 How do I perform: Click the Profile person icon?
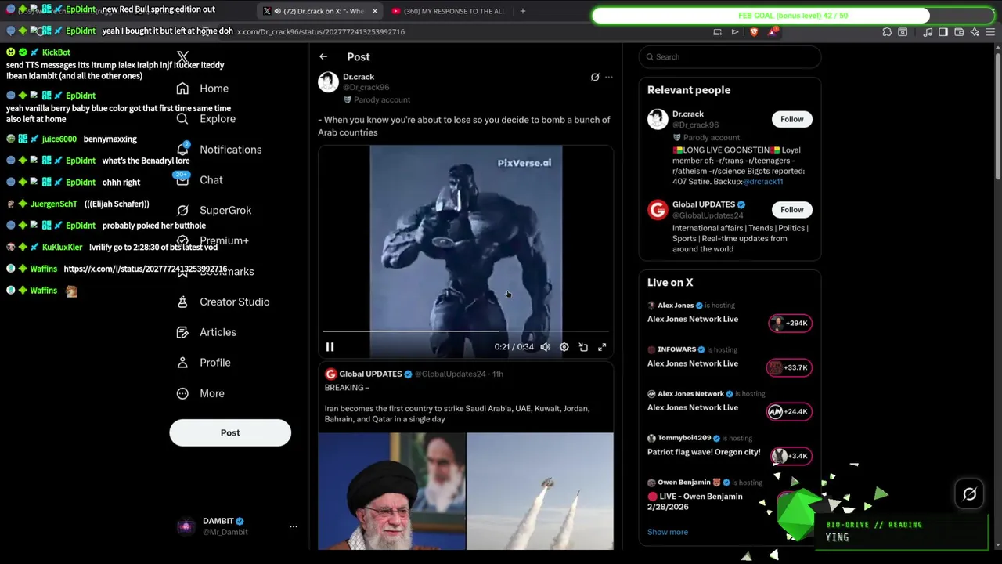coord(182,363)
